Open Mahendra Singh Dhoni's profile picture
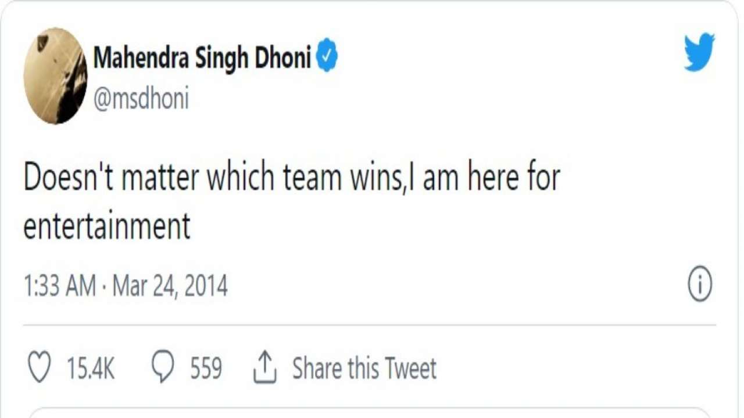The image size is (744, 418). tap(55, 76)
